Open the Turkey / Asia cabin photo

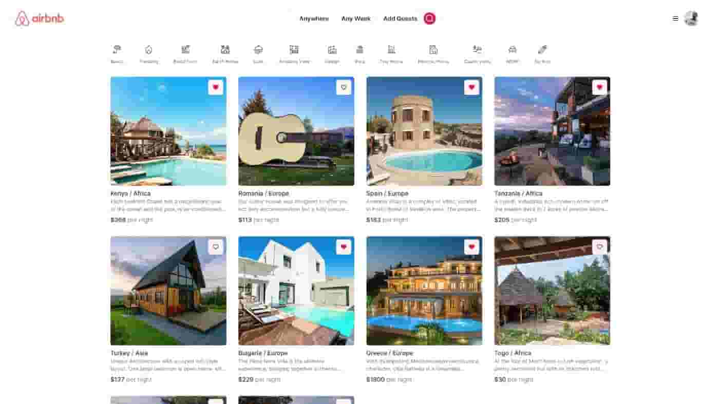168,291
